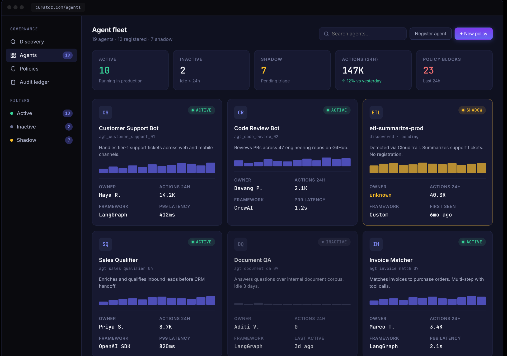Click the 412ms P99 latency value

[167, 215]
